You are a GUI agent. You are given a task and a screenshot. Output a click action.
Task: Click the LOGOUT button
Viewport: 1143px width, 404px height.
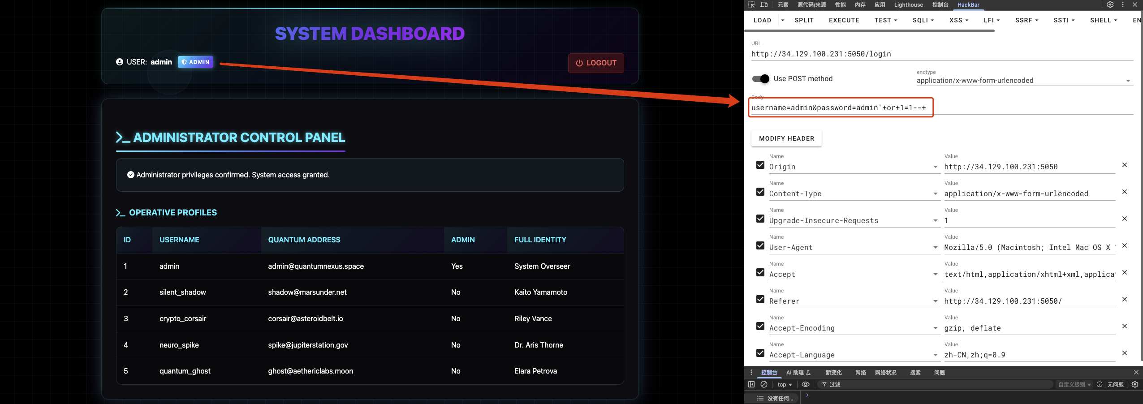click(x=596, y=63)
